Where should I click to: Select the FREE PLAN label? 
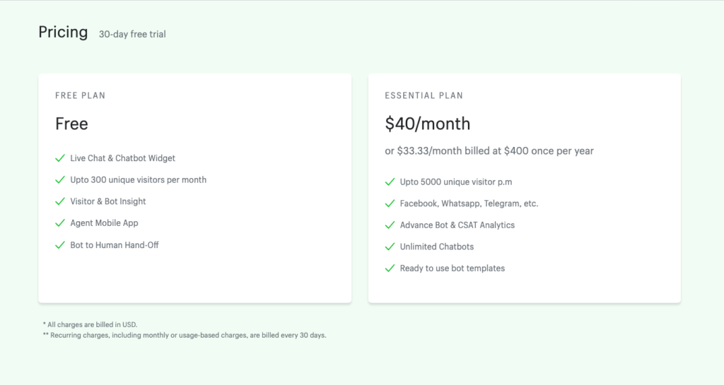point(81,95)
